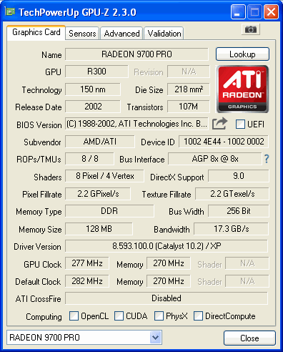Click the Default Clock value 282 MHz

tap(87, 281)
